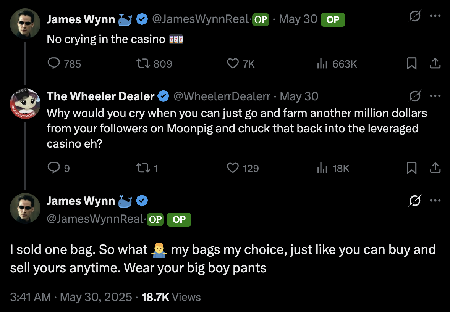450x312 pixels.
Task: Share James Wynn's casino tweet
Action: (x=435, y=64)
